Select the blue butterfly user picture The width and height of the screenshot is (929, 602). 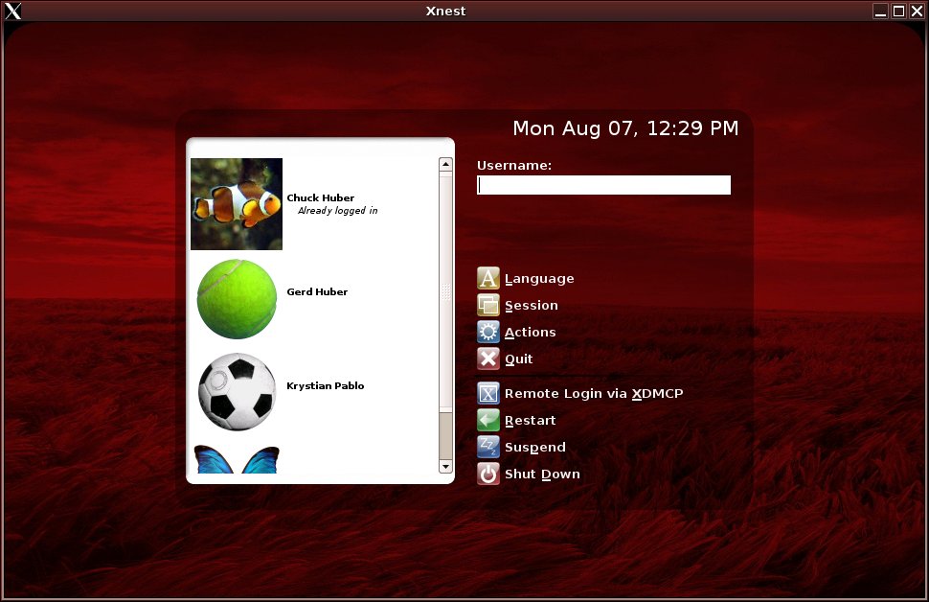237,460
